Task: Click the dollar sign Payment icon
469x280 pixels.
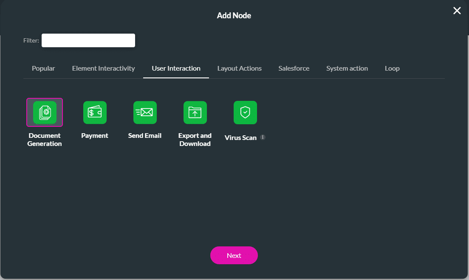Action: pos(95,112)
